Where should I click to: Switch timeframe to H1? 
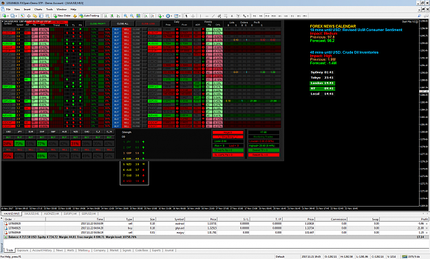coord(280,16)
